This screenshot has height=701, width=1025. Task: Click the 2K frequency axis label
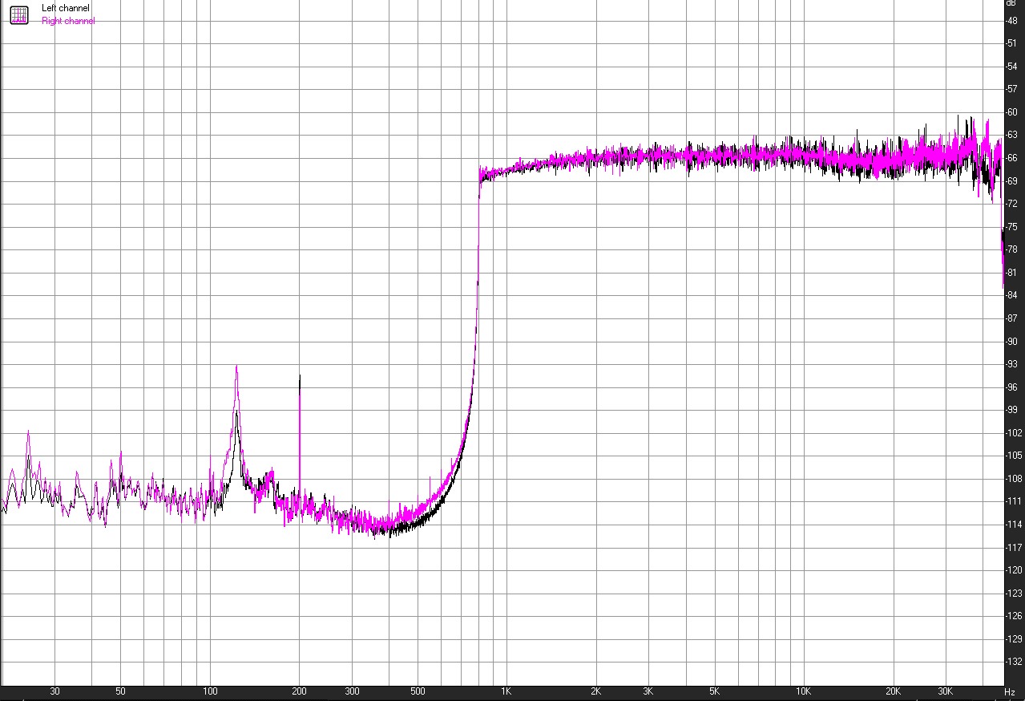[x=596, y=691]
